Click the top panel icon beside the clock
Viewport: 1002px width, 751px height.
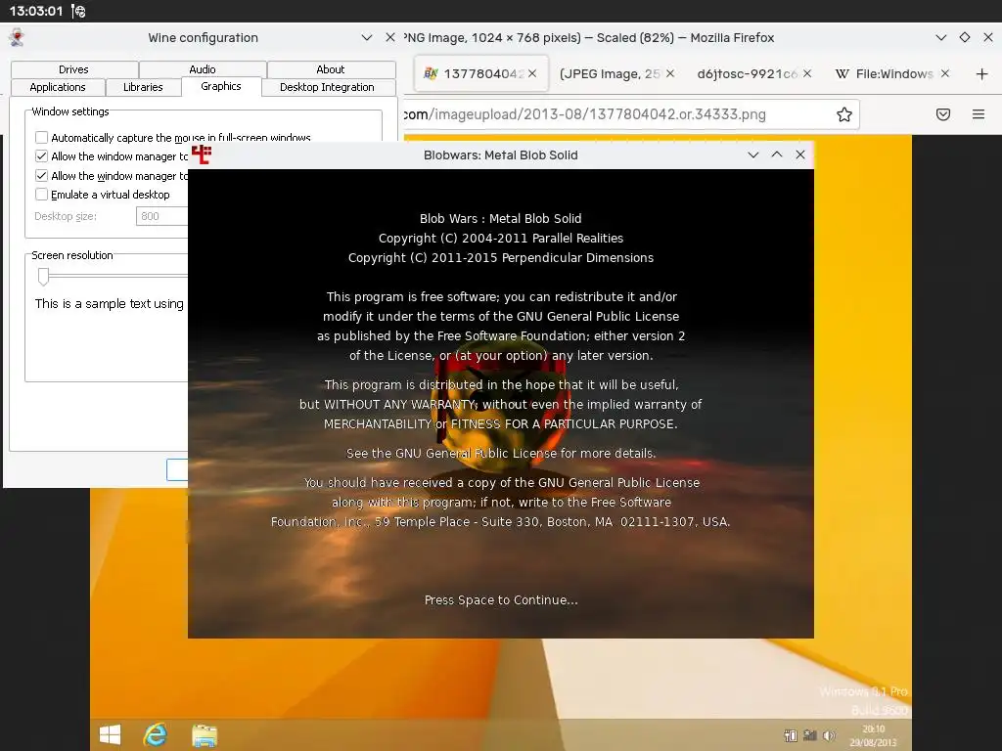coord(78,11)
